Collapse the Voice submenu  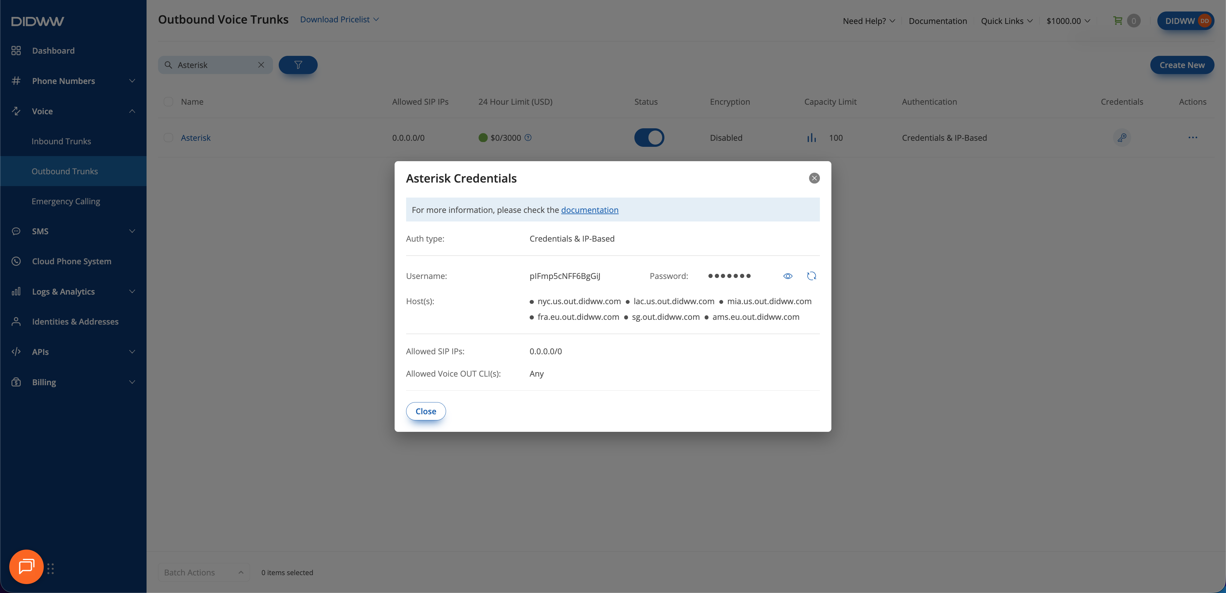132,111
